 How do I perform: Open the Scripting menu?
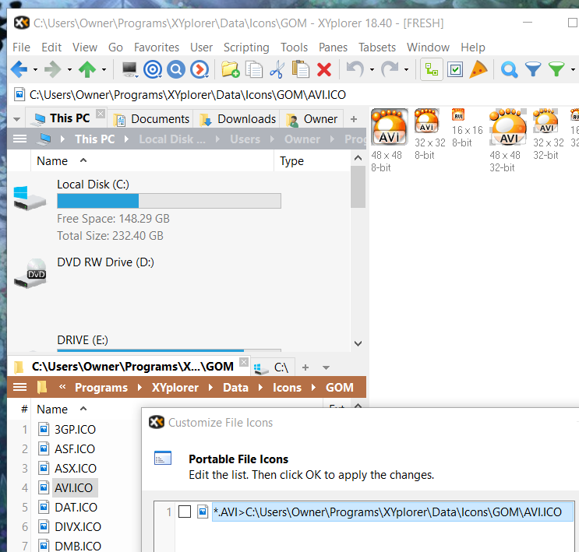(x=246, y=47)
